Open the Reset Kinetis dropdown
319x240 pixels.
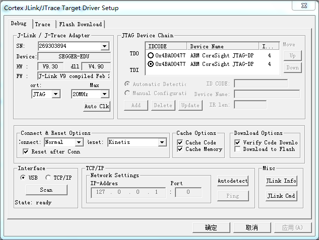[x=162, y=142]
